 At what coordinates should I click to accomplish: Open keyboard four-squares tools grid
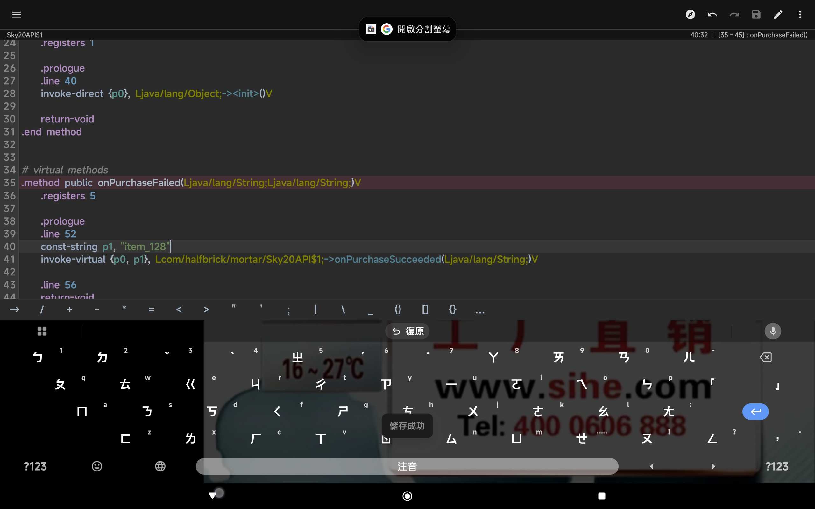tap(42, 331)
